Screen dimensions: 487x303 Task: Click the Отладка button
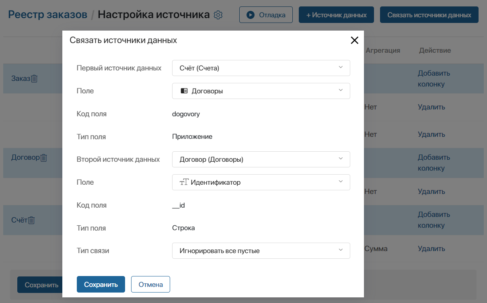[266, 15]
